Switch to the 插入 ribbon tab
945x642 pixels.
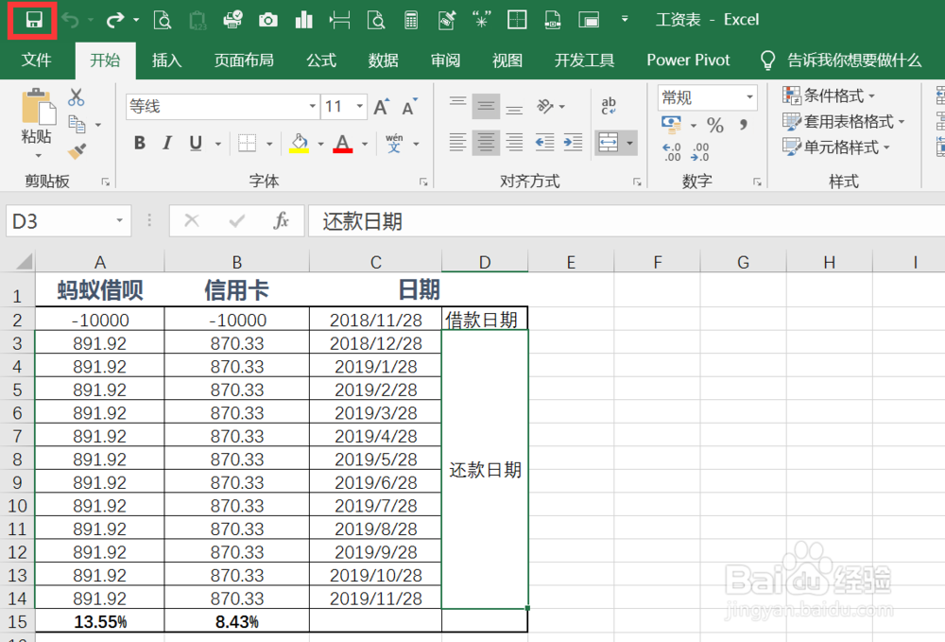166,60
